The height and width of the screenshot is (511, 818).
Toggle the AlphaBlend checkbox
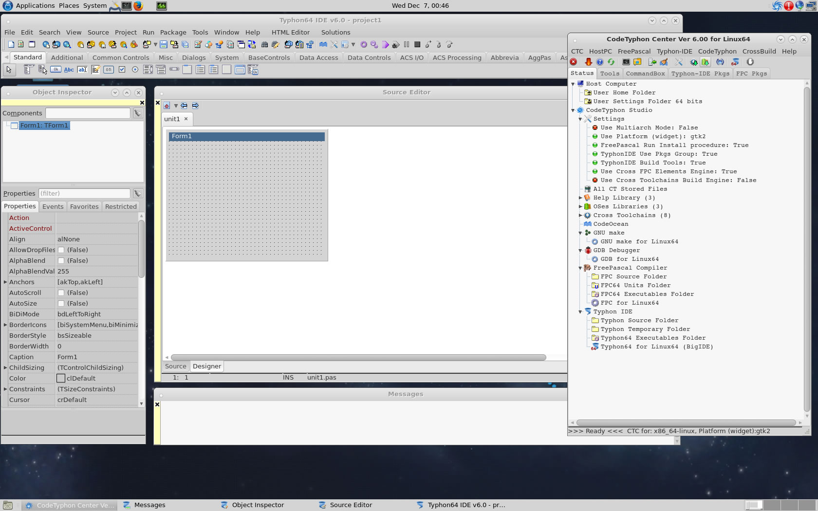tap(61, 260)
